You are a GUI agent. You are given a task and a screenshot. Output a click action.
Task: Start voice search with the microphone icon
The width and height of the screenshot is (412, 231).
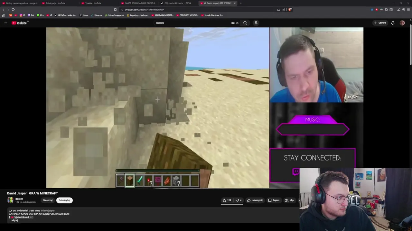click(x=256, y=23)
